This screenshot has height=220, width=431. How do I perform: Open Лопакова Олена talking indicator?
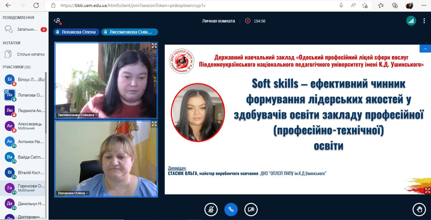[76, 32]
